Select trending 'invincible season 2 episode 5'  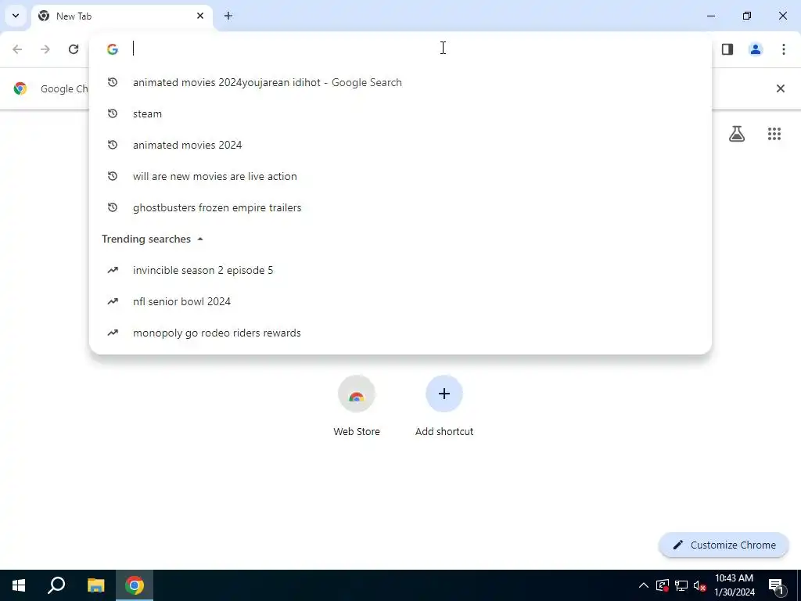(x=400, y=270)
